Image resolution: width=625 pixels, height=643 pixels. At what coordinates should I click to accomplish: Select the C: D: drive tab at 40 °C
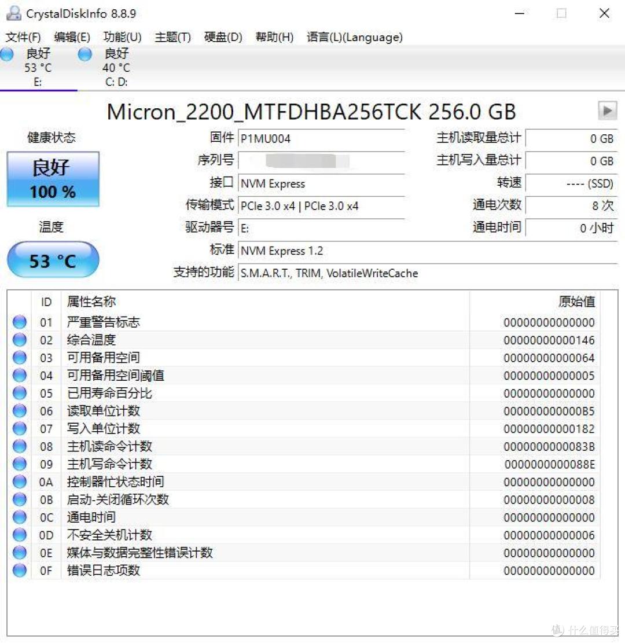[116, 68]
